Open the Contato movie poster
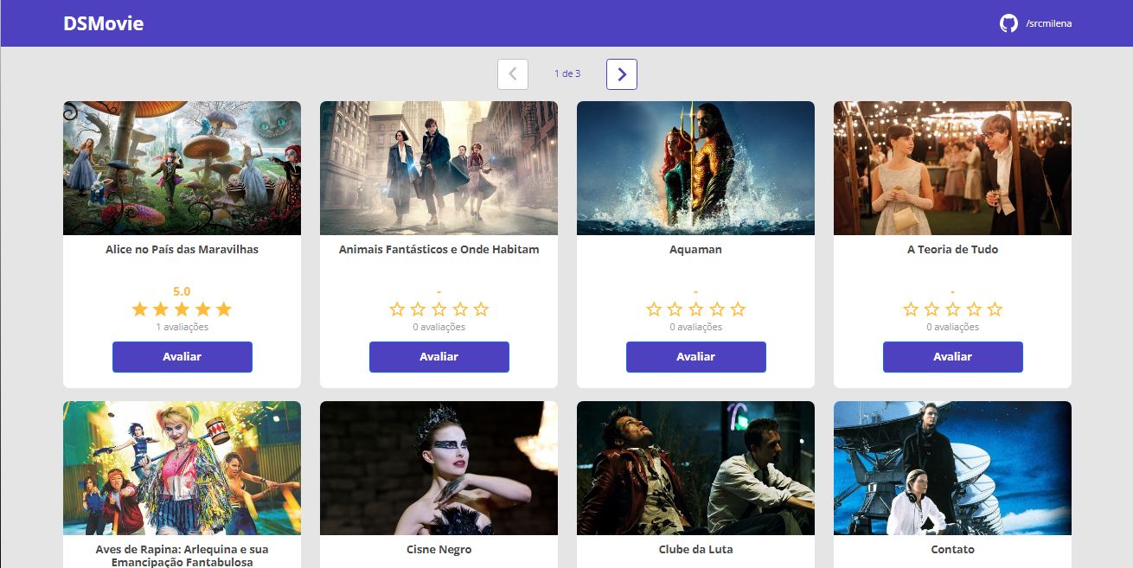 952,468
